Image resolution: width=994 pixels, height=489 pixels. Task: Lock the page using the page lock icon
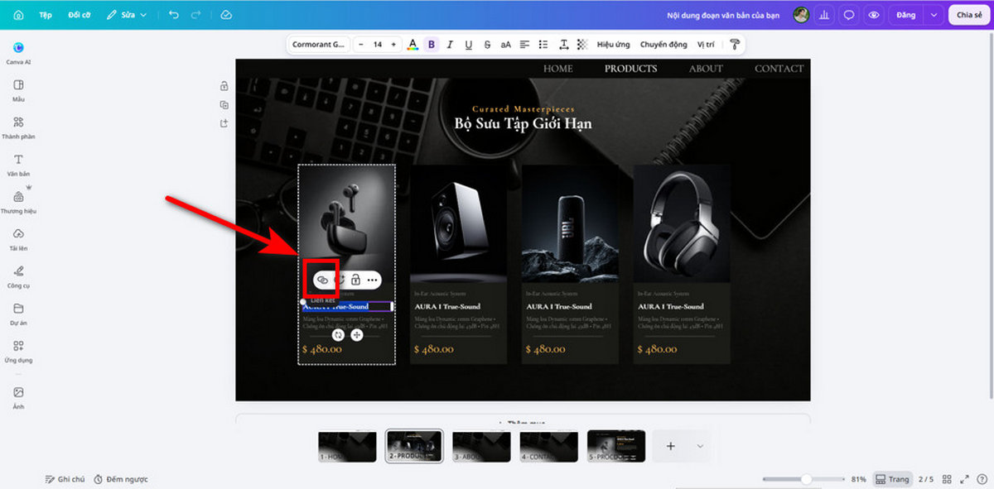point(224,86)
